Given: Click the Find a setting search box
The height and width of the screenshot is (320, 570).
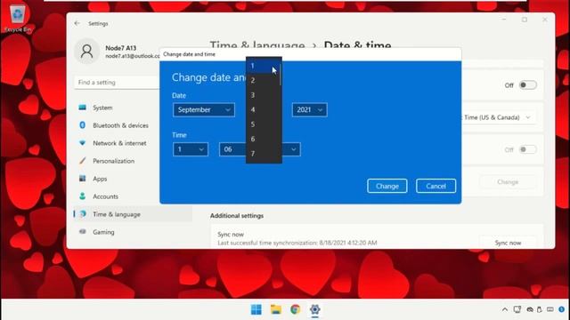Looking at the screenshot, I should [x=117, y=83].
